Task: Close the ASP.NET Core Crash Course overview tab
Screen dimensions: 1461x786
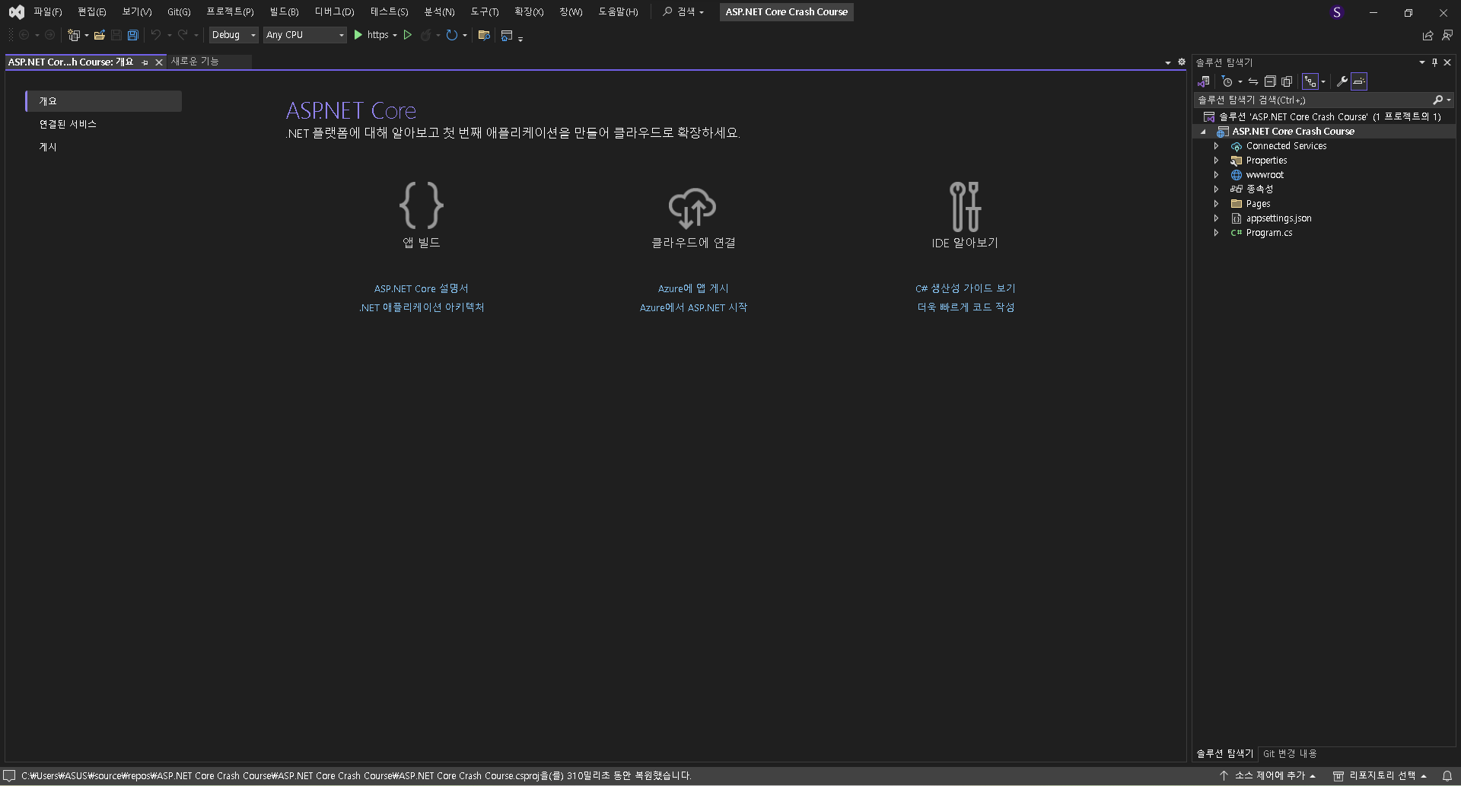Action: [159, 62]
